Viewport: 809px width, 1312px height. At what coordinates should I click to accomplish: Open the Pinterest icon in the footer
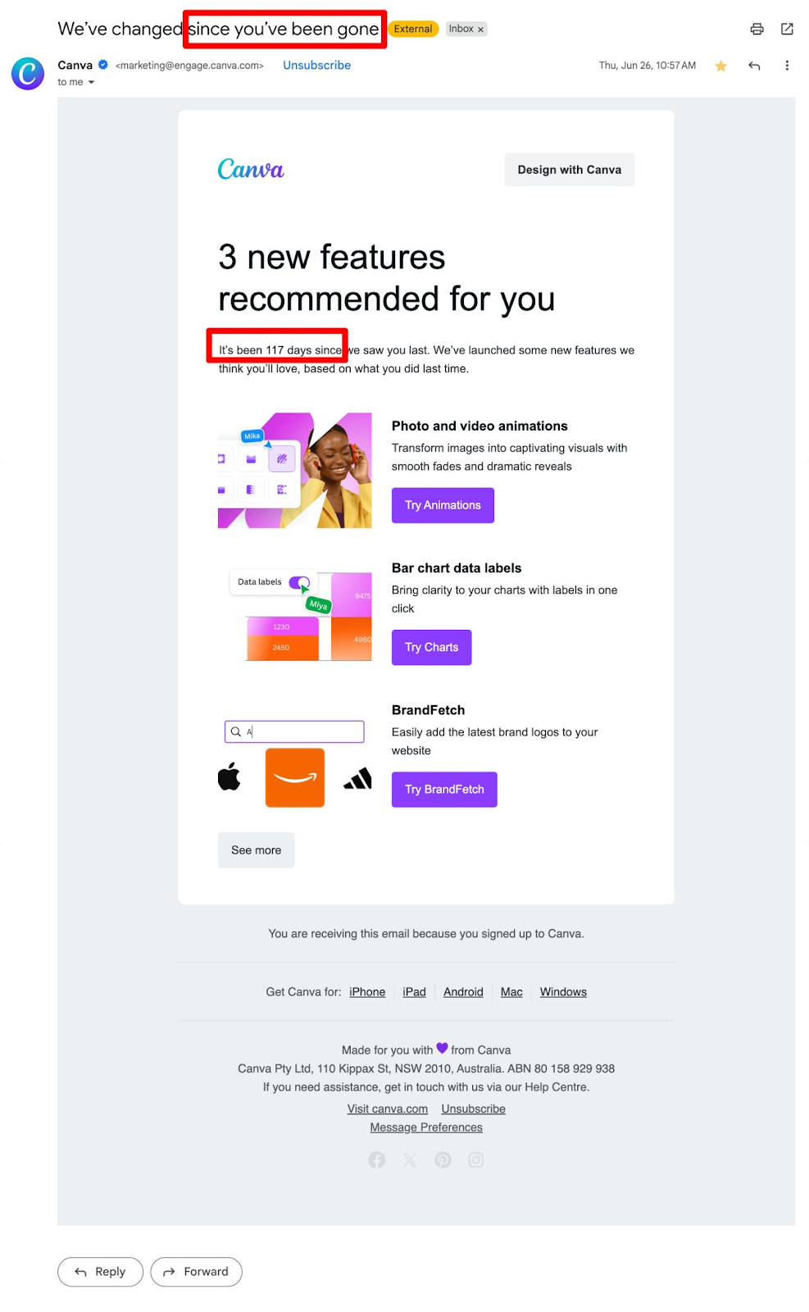tap(443, 1160)
